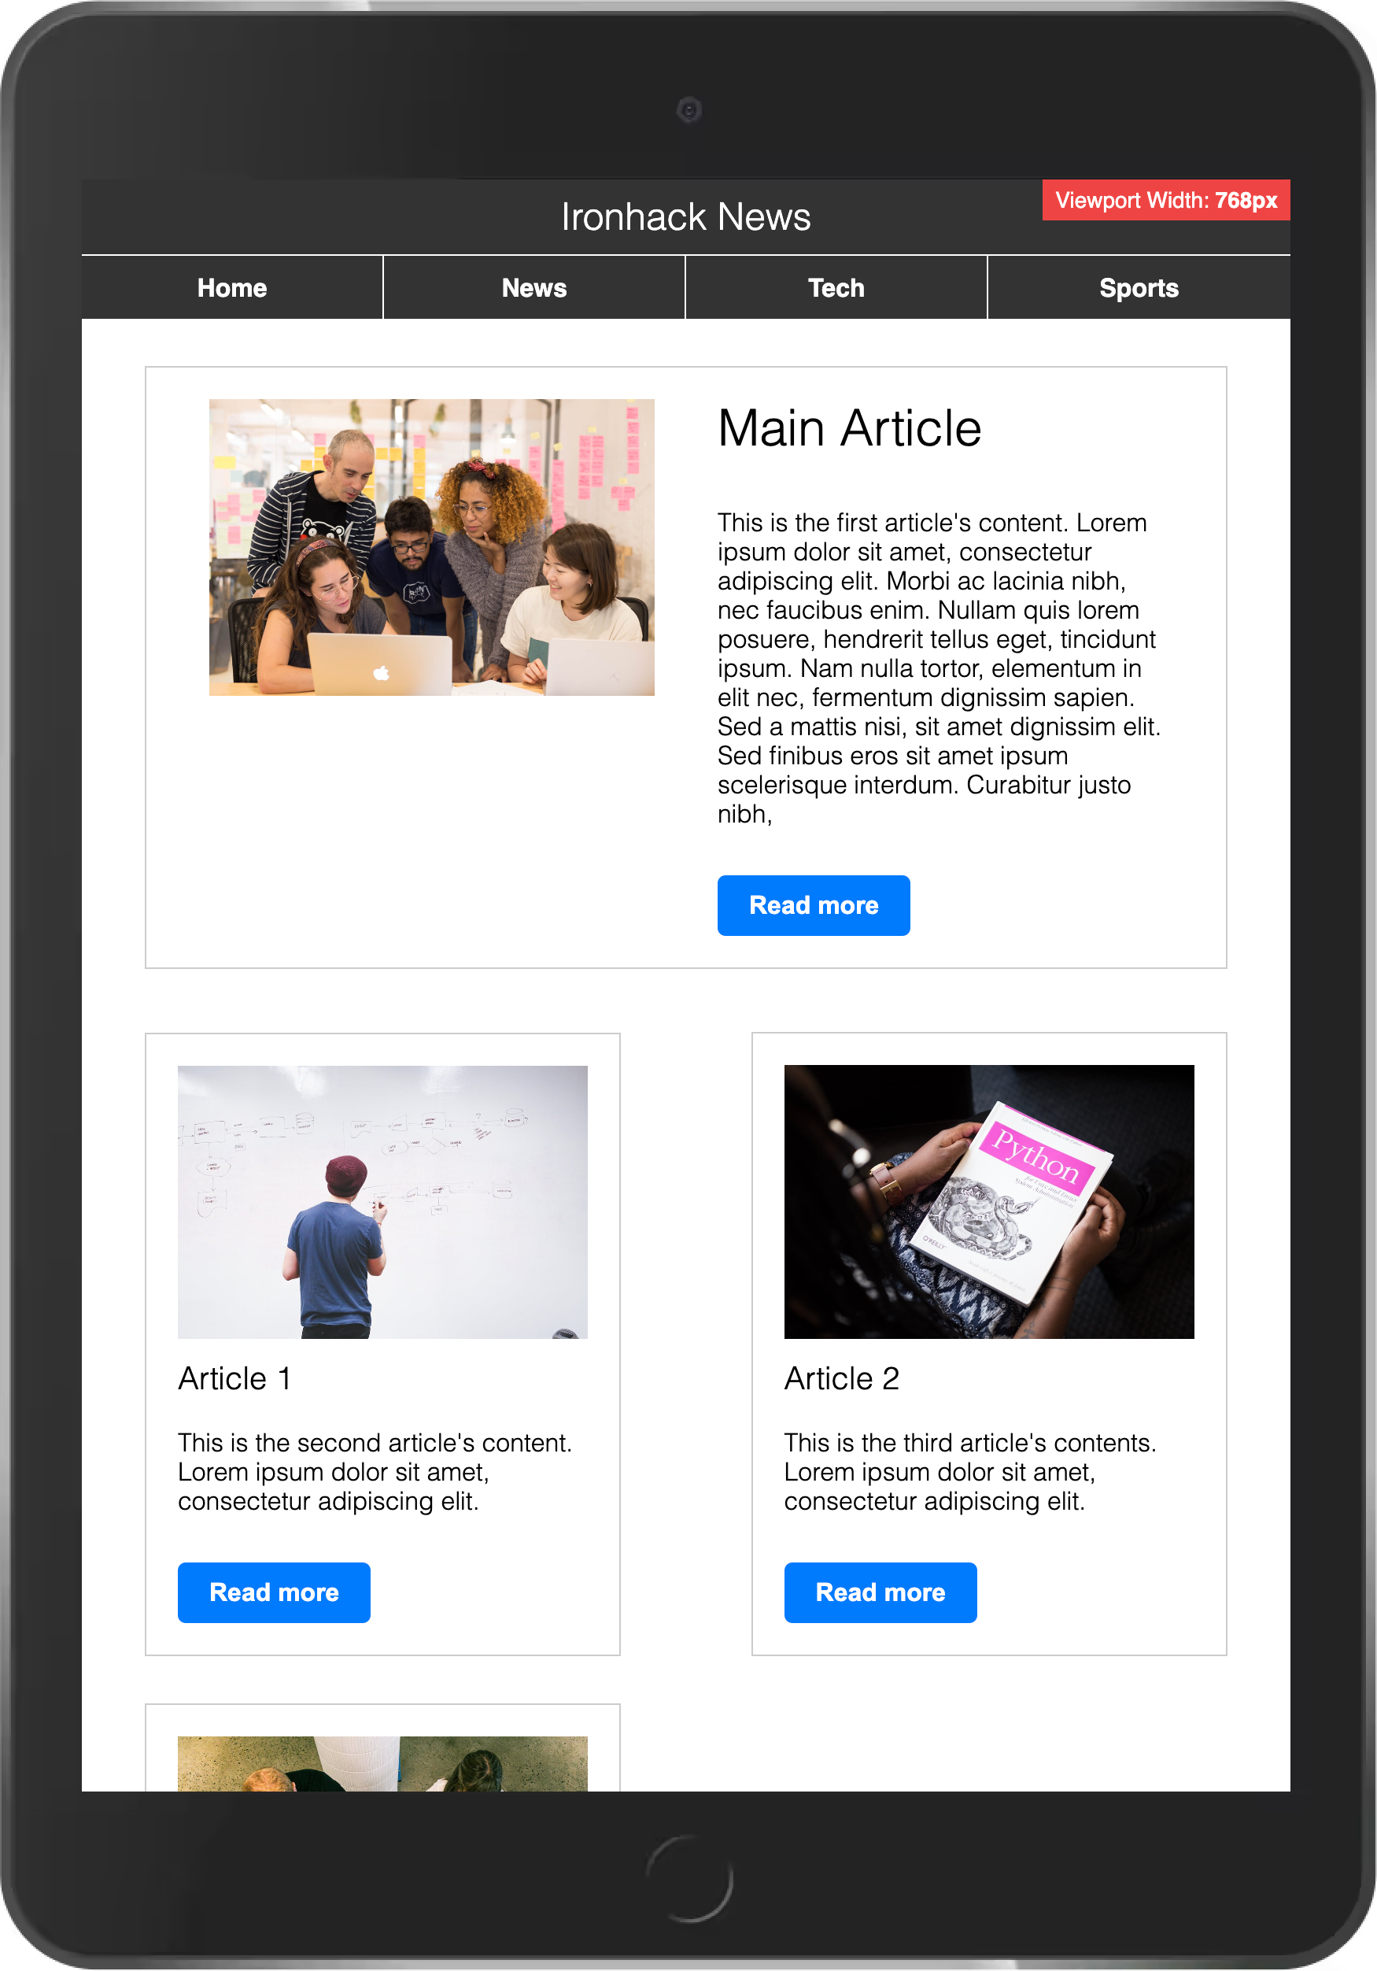Viewport: 1377px width, 1971px height.
Task: Open the Home navigation tab
Action: point(231,287)
